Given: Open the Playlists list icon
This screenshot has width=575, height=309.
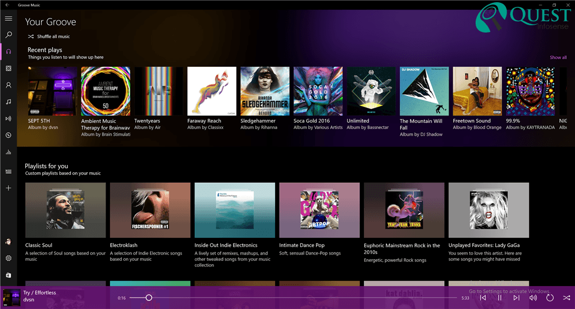Looking at the screenshot, I should (x=8, y=172).
